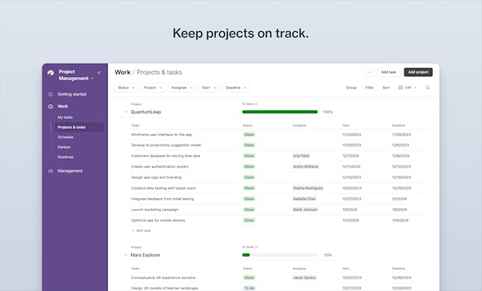This screenshot has height=291, width=482.
Task: Open the Start filter dropdown
Action: [x=208, y=88]
